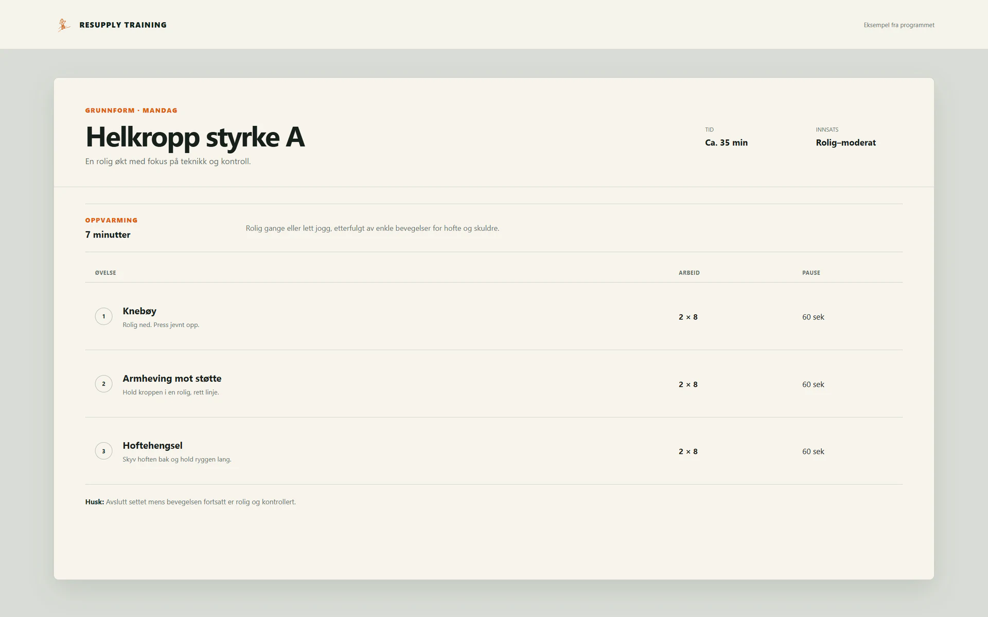Select the 'GRUNNFORM · MANDAG' label
The image size is (988, 617).
coord(131,111)
